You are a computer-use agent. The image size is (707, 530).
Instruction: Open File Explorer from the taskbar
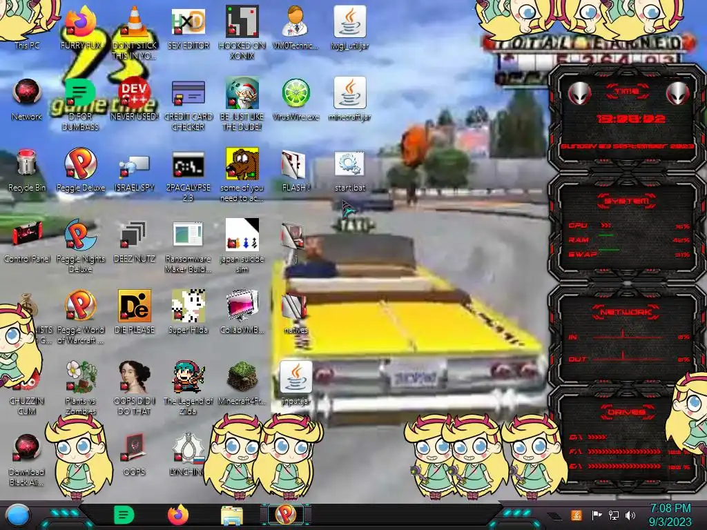pyautogui.click(x=232, y=516)
